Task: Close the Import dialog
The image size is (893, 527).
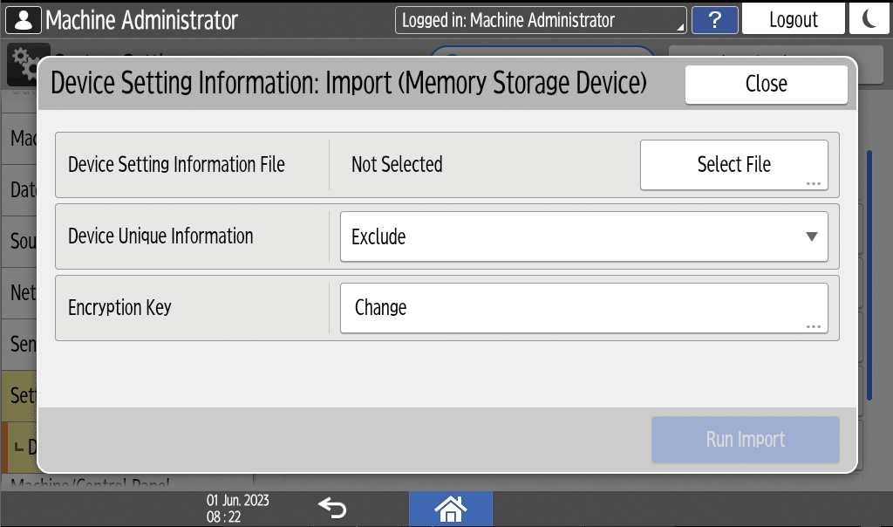Action: coord(766,84)
